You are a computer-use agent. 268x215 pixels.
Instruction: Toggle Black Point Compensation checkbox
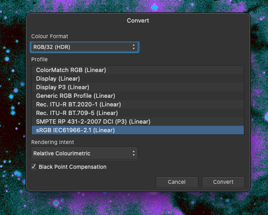coord(34,167)
